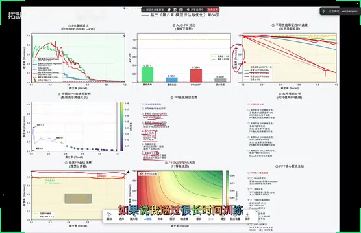
Task: Click the 0.3244 red bar value label
Action: click(x=196, y=67)
